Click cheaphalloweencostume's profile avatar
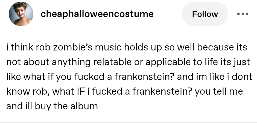Image resolution: width=257 pixels, height=123 pixels. pyautogui.click(x=21, y=14)
